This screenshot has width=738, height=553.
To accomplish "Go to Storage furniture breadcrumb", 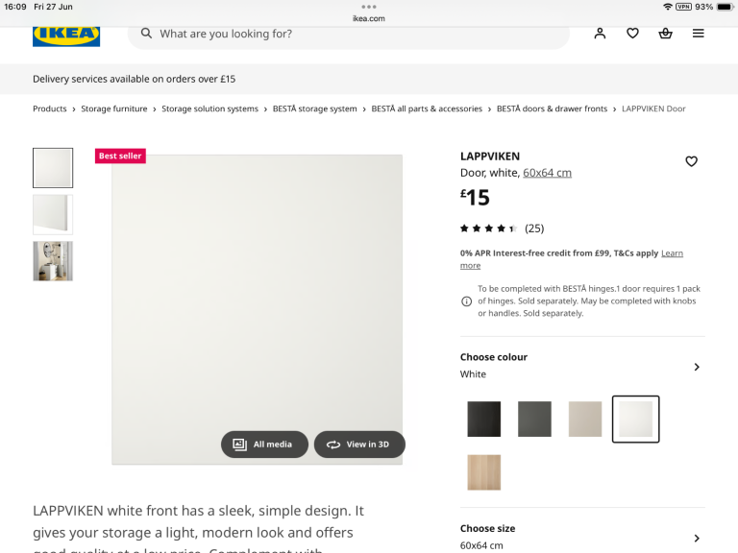I will click(114, 109).
